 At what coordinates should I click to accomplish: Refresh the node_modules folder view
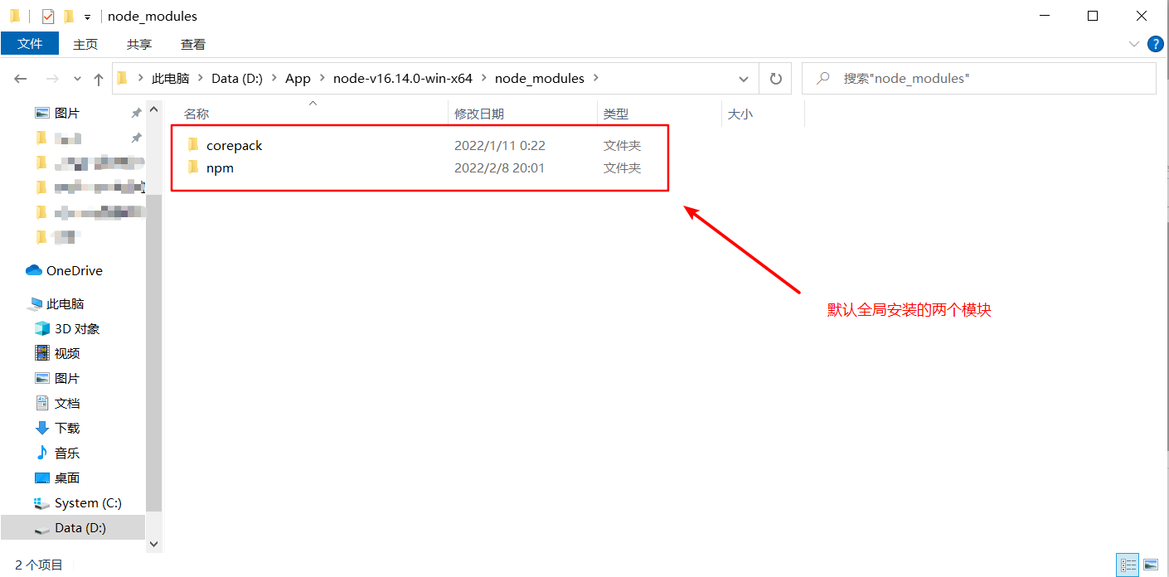775,79
